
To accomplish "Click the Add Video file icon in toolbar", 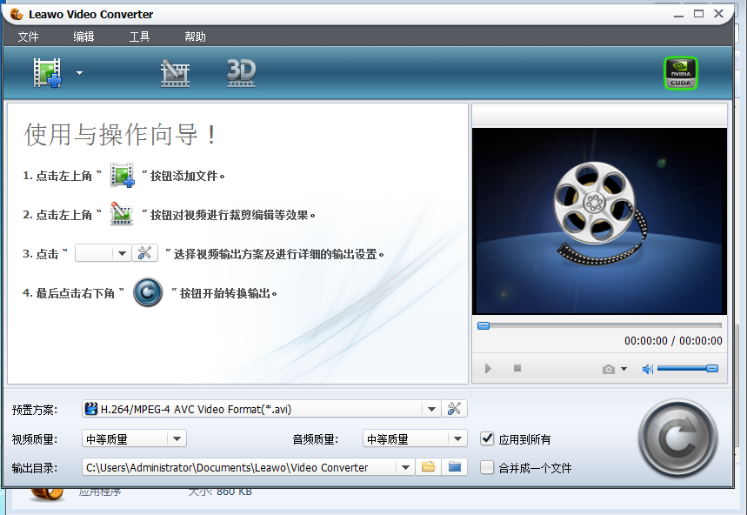I will [x=48, y=73].
